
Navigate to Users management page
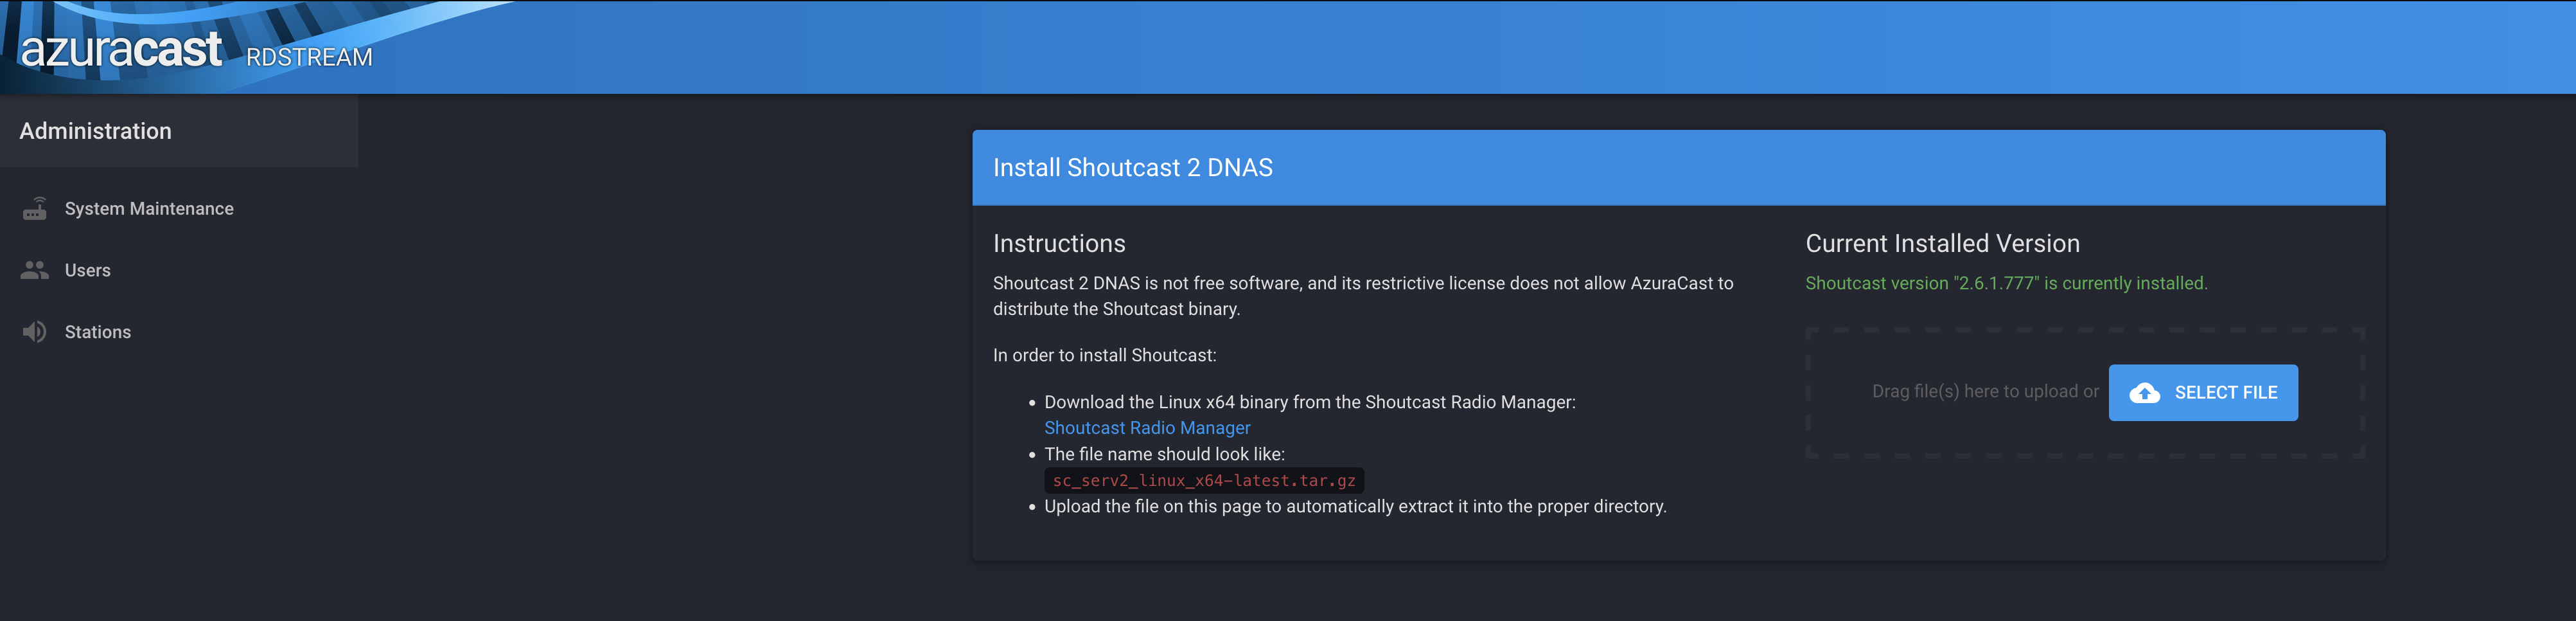[87, 269]
